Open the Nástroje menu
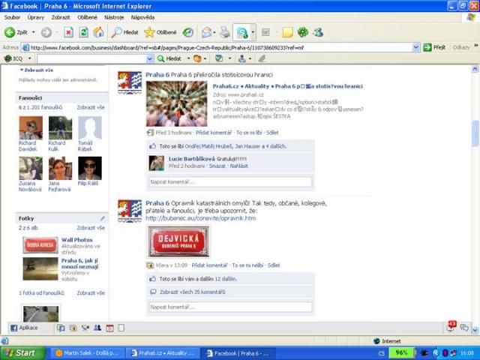 pos(114,17)
